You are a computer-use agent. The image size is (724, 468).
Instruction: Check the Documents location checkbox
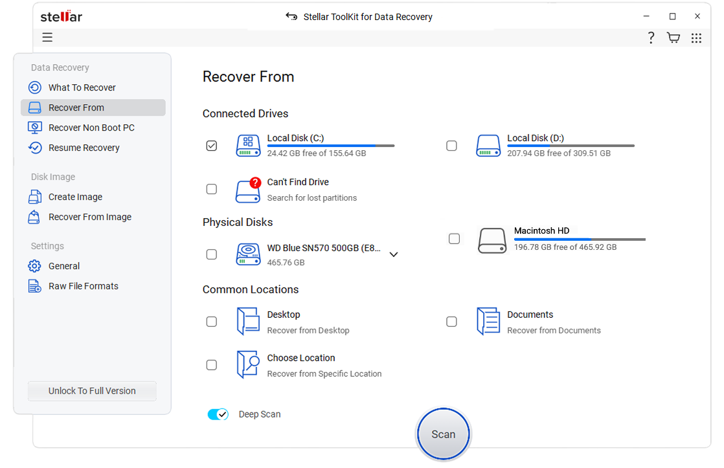[x=451, y=322]
